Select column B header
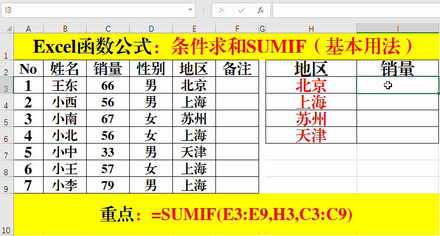Screen dimensions: 440x236 point(65,28)
